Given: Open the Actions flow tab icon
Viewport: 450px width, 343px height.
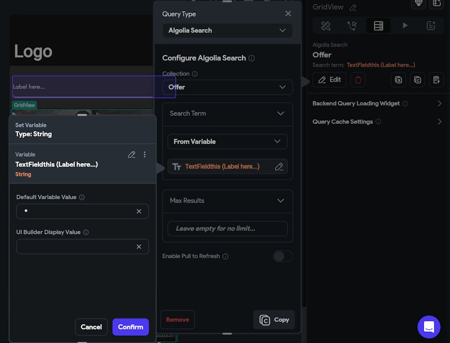Looking at the screenshot, I should (x=352, y=26).
